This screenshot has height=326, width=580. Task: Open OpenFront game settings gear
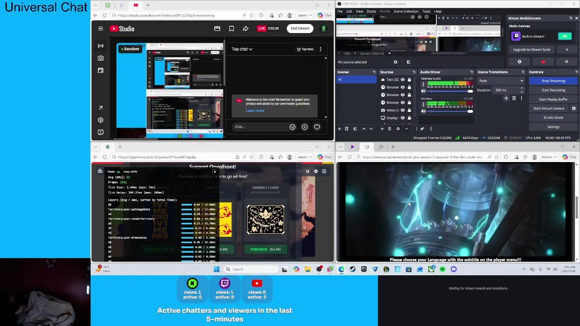(x=316, y=171)
